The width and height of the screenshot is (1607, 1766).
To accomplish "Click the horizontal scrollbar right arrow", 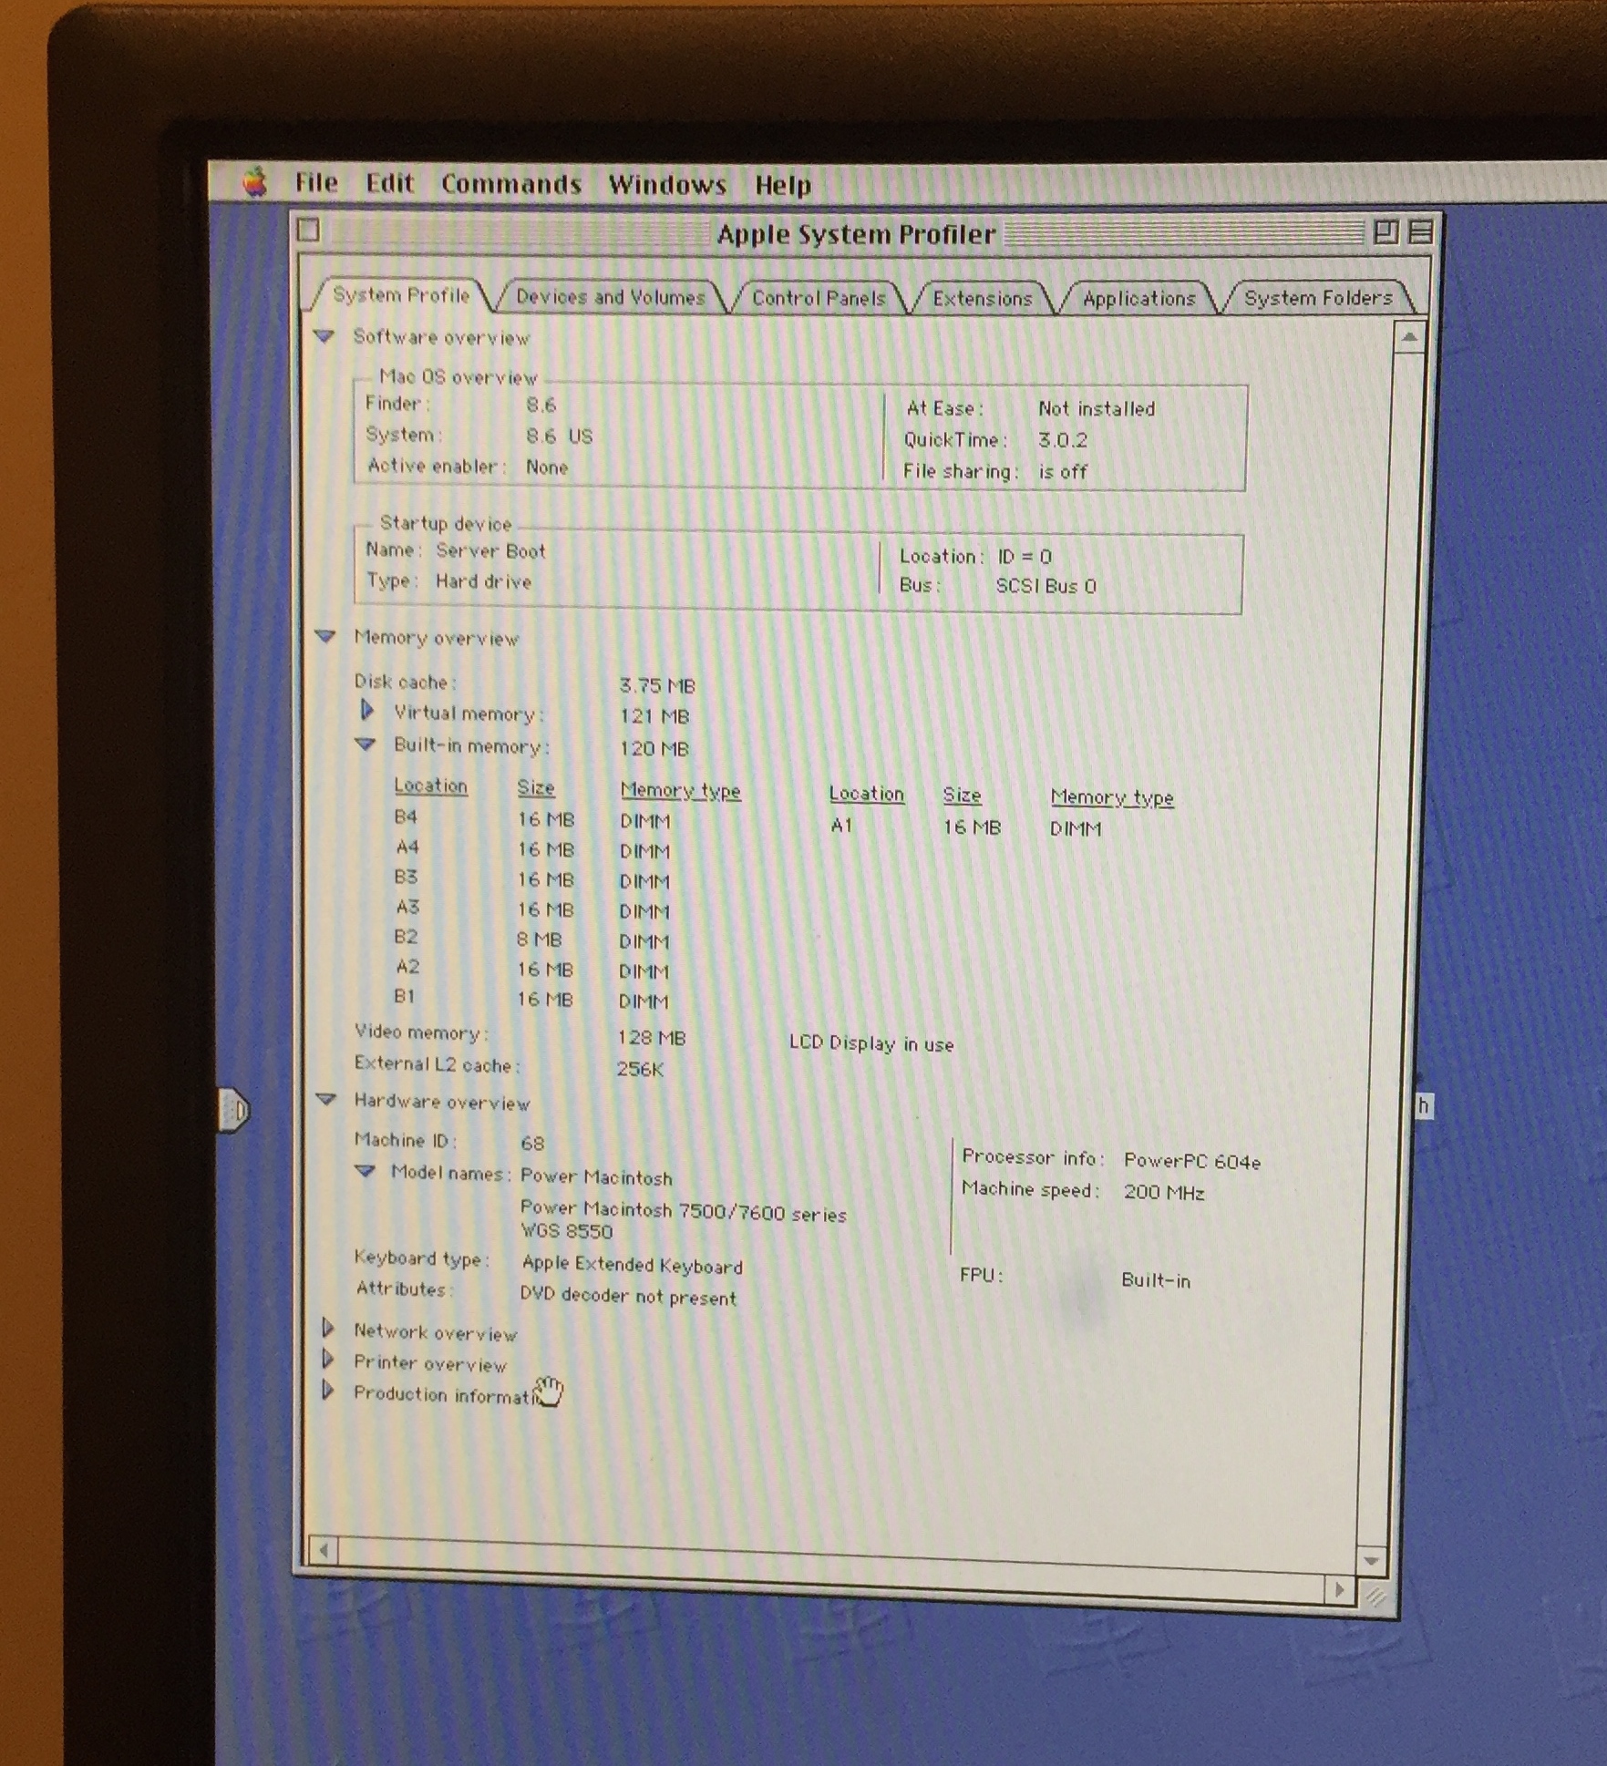I will (x=1339, y=1589).
